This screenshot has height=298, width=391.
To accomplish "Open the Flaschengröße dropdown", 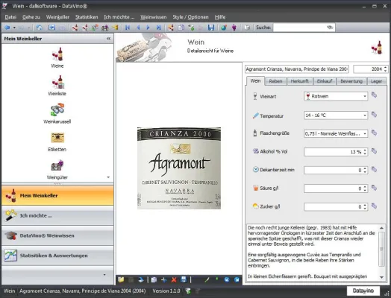I will tap(336, 133).
